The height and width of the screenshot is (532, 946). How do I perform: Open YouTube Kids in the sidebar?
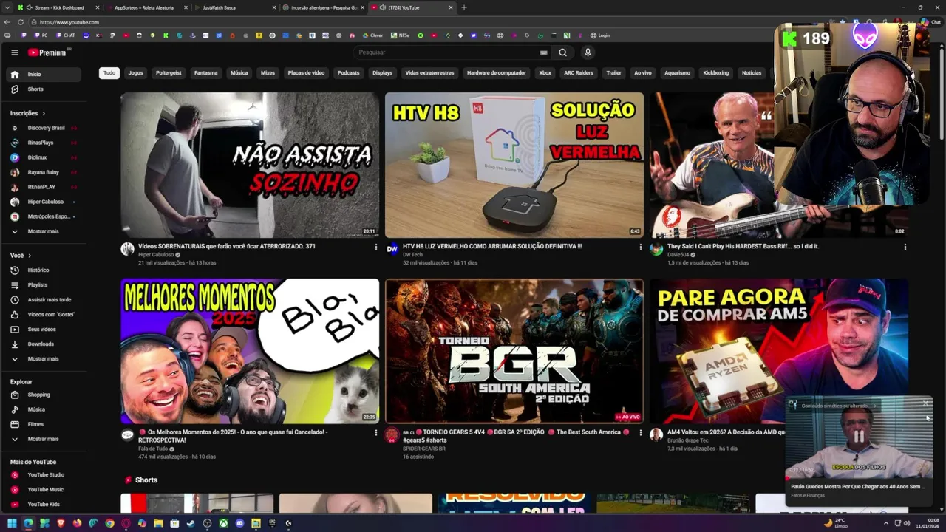point(44,504)
